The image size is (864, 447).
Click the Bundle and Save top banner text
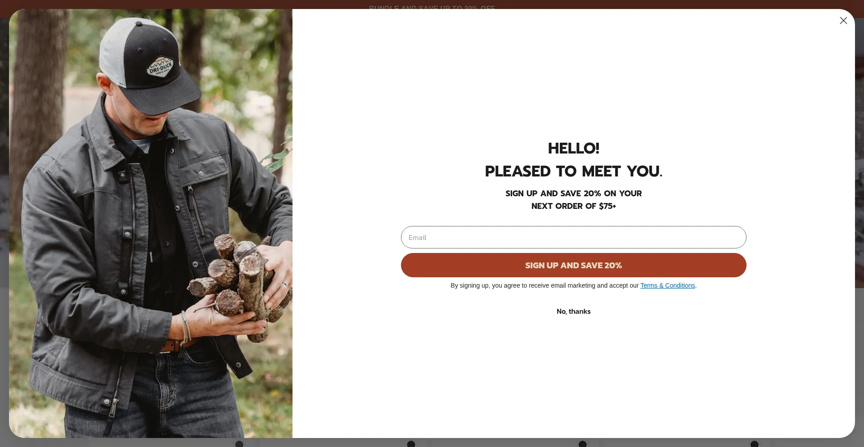(432, 7)
